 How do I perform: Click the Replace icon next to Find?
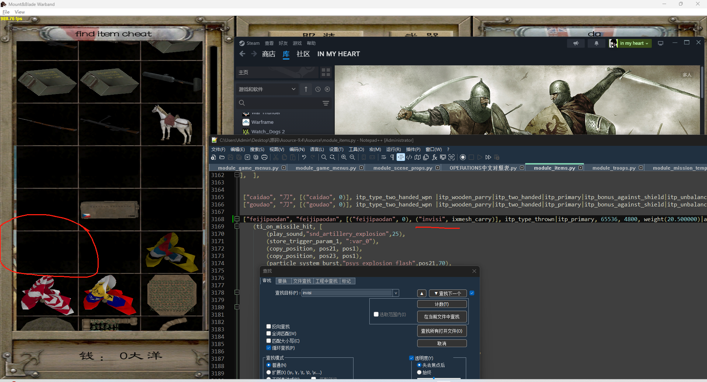pyautogui.click(x=333, y=157)
